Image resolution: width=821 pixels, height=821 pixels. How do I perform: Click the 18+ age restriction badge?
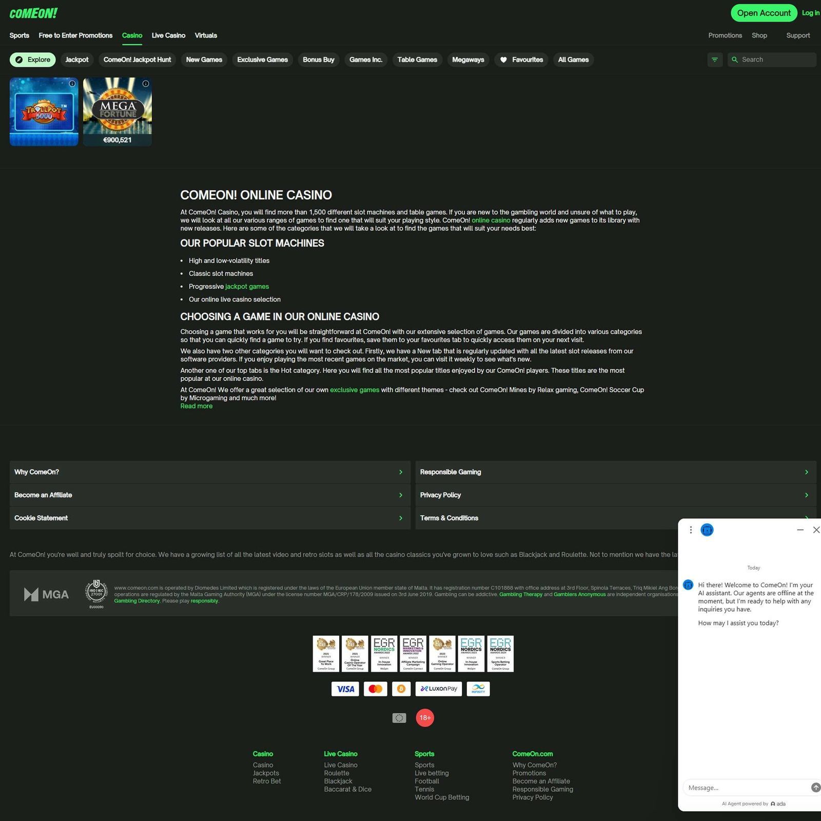coord(425,718)
